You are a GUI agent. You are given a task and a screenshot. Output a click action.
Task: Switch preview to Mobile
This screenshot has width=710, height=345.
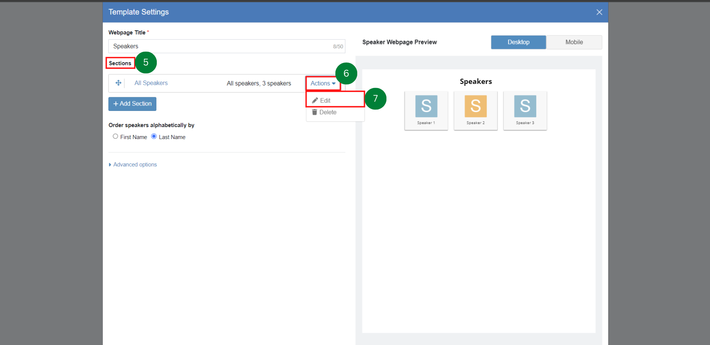click(574, 42)
